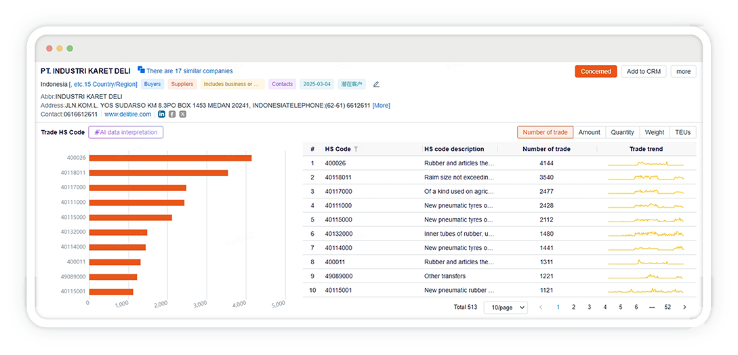Viewport: 738px width, 355px height.
Task: Open the X (Twitter) profile icon
Action: [182, 114]
